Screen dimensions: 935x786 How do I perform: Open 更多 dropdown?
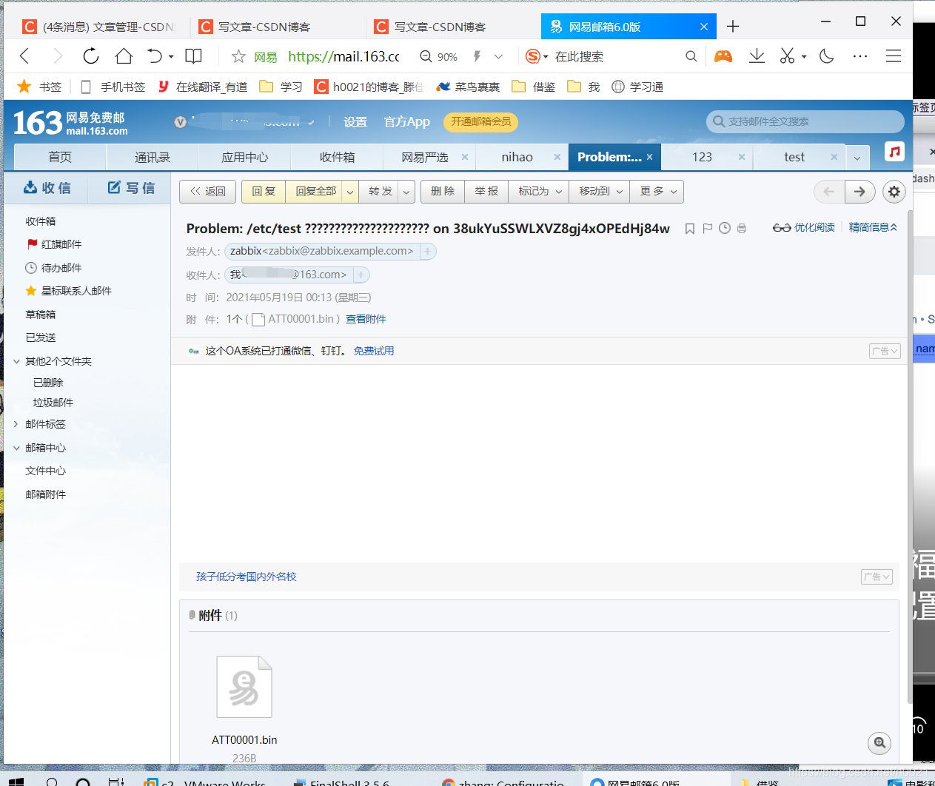(657, 192)
